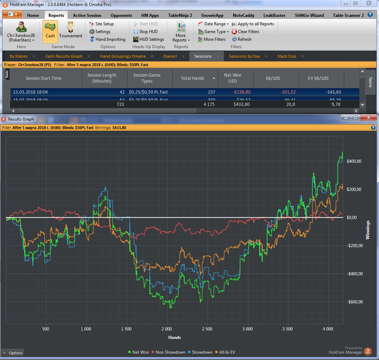Click the horizontal scrollbar left arrow
The height and width of the screenshot is (360, 379).
point(13,111)
